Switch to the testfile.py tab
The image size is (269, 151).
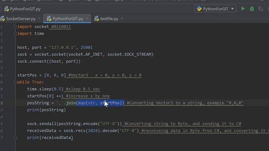click(x=109, y=18)
